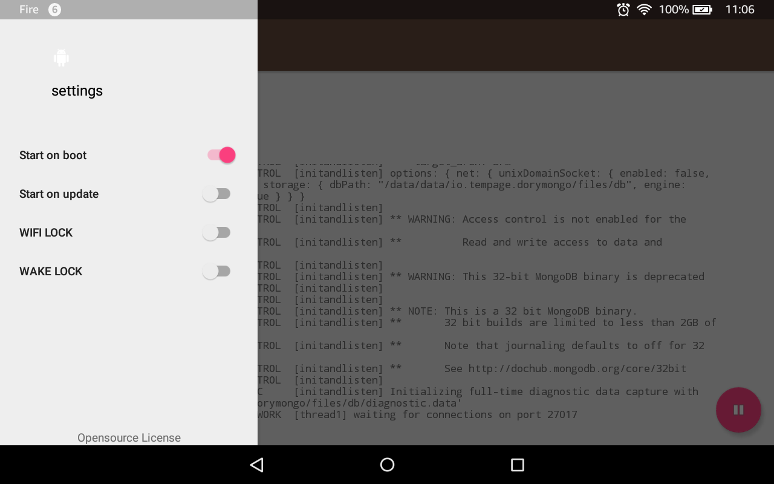Turn on the WIFI LOCK switch

click(x=216, y=232)
